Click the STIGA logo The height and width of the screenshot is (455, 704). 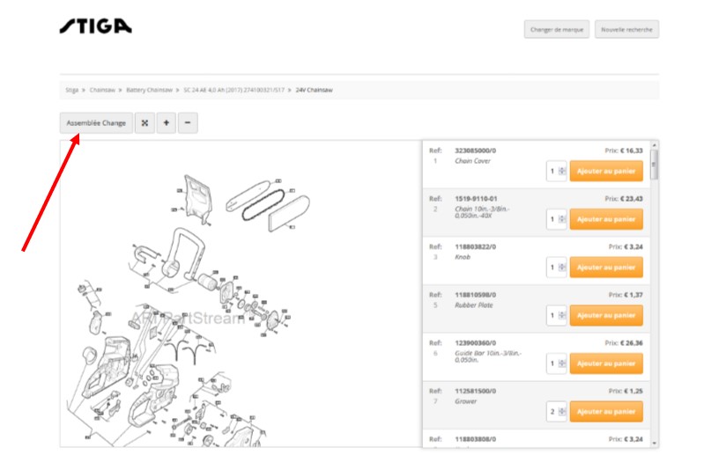click(x=96, y=26)
